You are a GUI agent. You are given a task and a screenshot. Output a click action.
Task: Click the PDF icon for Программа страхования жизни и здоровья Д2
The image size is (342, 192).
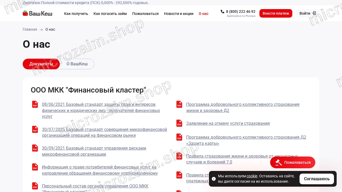click(179, 104)
